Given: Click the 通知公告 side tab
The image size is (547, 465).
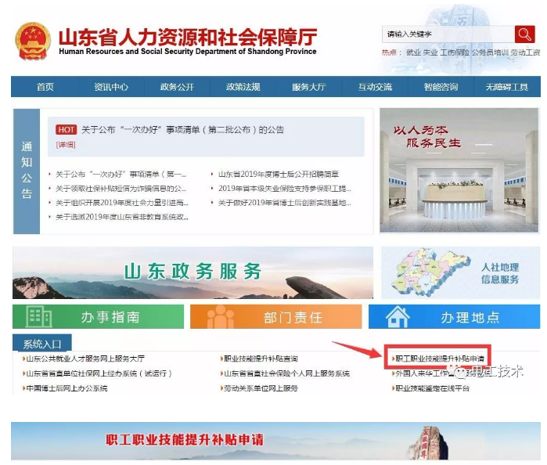Looking at the screenshot, I should [x=27, y=171].
